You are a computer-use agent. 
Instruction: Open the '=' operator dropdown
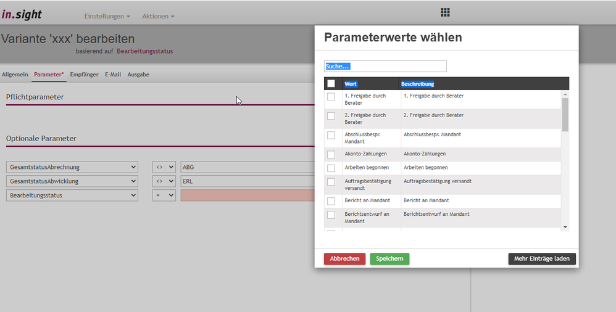click(x=164, y=195)
